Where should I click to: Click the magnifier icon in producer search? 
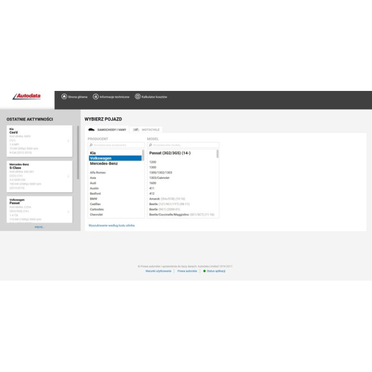(x=91, y=145)
